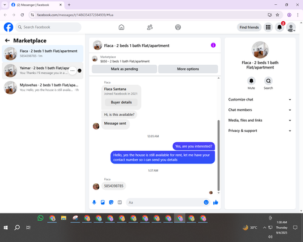Focus the Aa message input field

[x=165, y=202]
